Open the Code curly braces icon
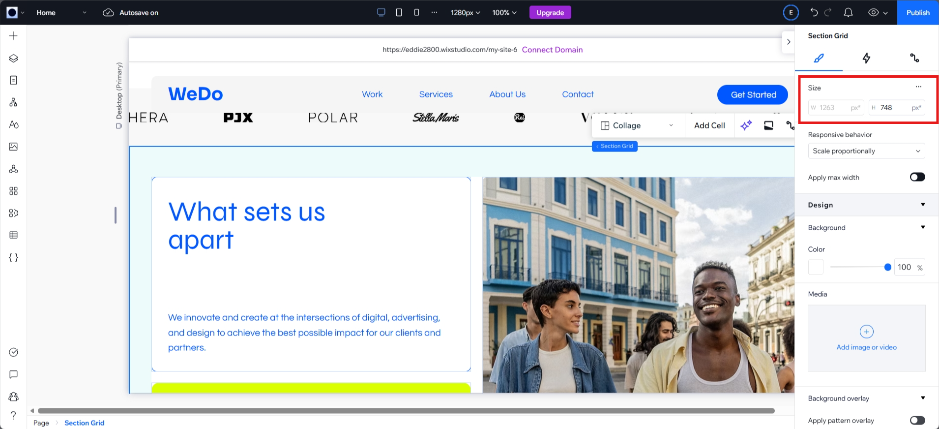The image size is (939, 429). click(13, 257)
